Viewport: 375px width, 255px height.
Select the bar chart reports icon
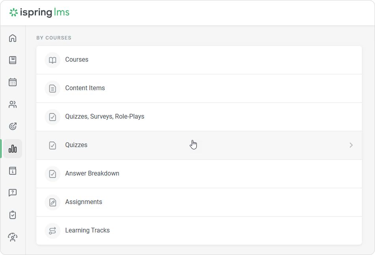coord(13,149)
